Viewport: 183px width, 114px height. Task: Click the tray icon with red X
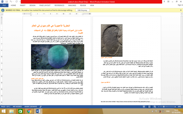(x=160, y=111)
